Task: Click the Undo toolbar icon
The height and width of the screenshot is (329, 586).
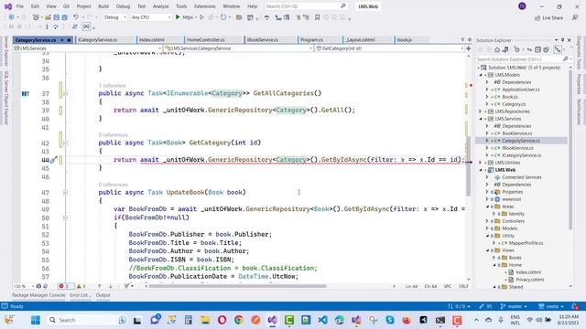Action: (76, 17)
